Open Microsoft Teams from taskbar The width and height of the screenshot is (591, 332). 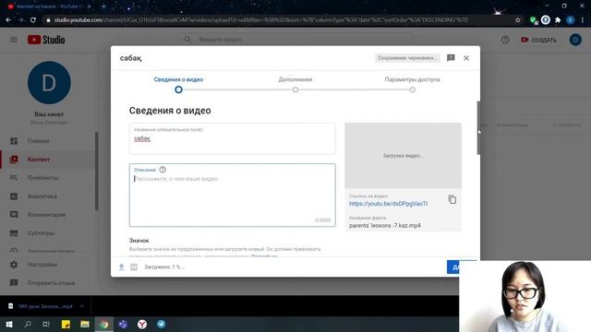pyautogui.click(x=123, y=324)
